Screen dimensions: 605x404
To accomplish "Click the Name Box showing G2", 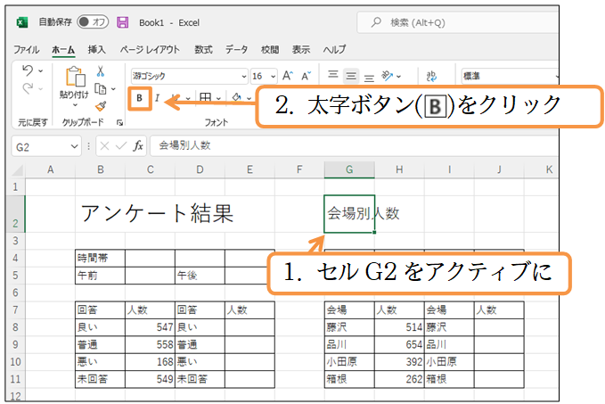I will (40, 147).
